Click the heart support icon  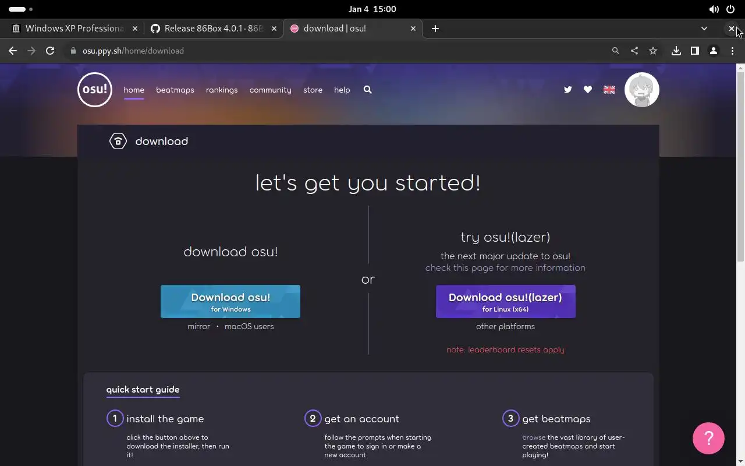(x=588, y=90)
